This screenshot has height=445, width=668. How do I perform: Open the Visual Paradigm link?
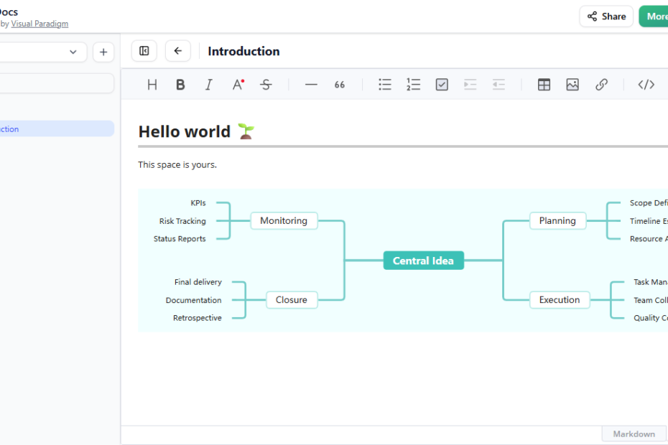[x=40, y=24]
